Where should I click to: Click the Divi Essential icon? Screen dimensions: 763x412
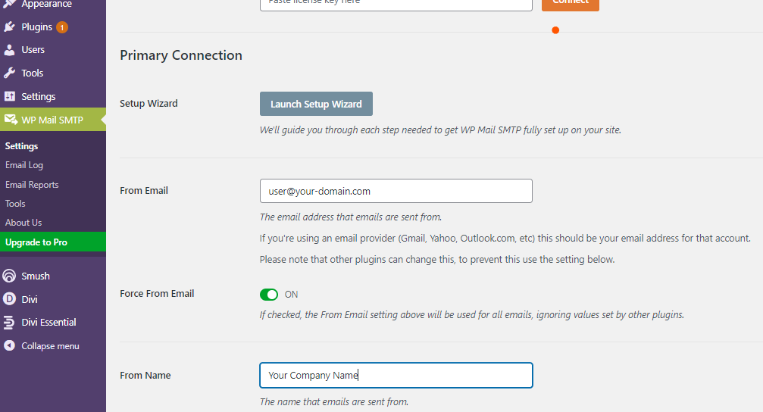pos(9,322)
